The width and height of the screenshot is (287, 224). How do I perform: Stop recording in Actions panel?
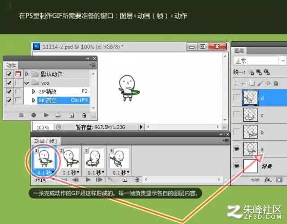(21, 115)
